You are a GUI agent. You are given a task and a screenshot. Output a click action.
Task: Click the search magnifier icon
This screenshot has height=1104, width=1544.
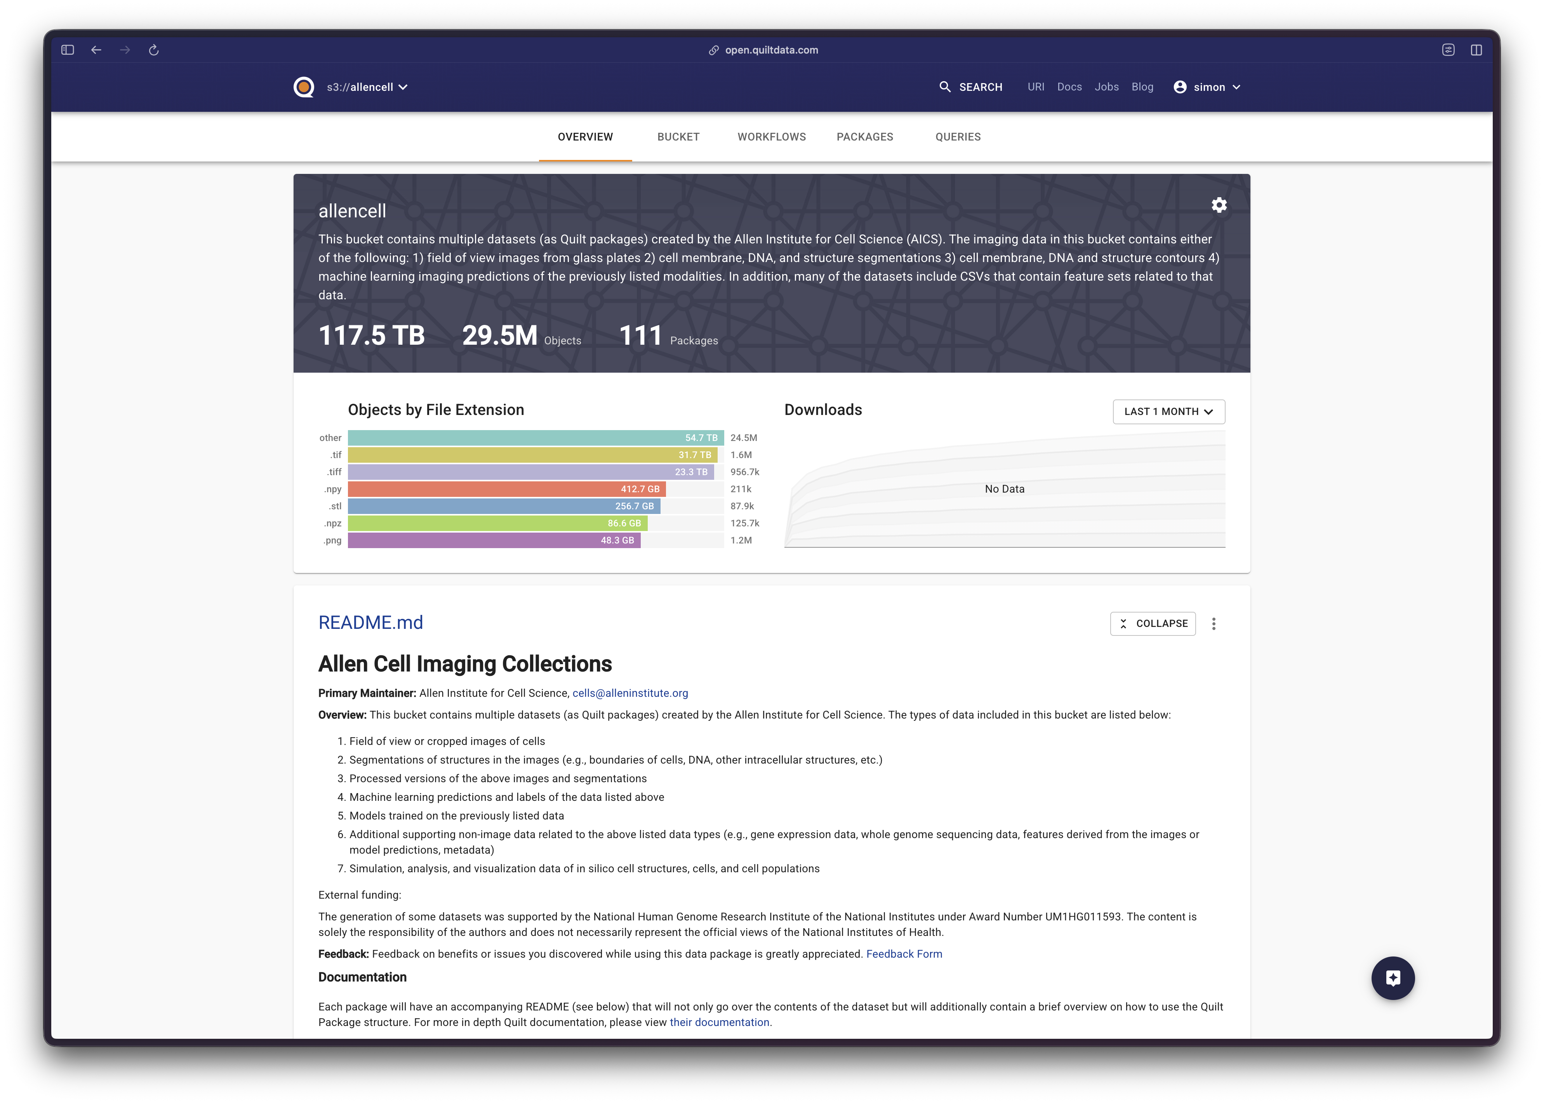tap(945, 86)
